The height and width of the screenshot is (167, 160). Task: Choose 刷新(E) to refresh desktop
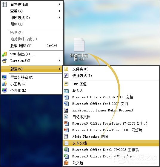pyautogui.click(x=32, y=24)
